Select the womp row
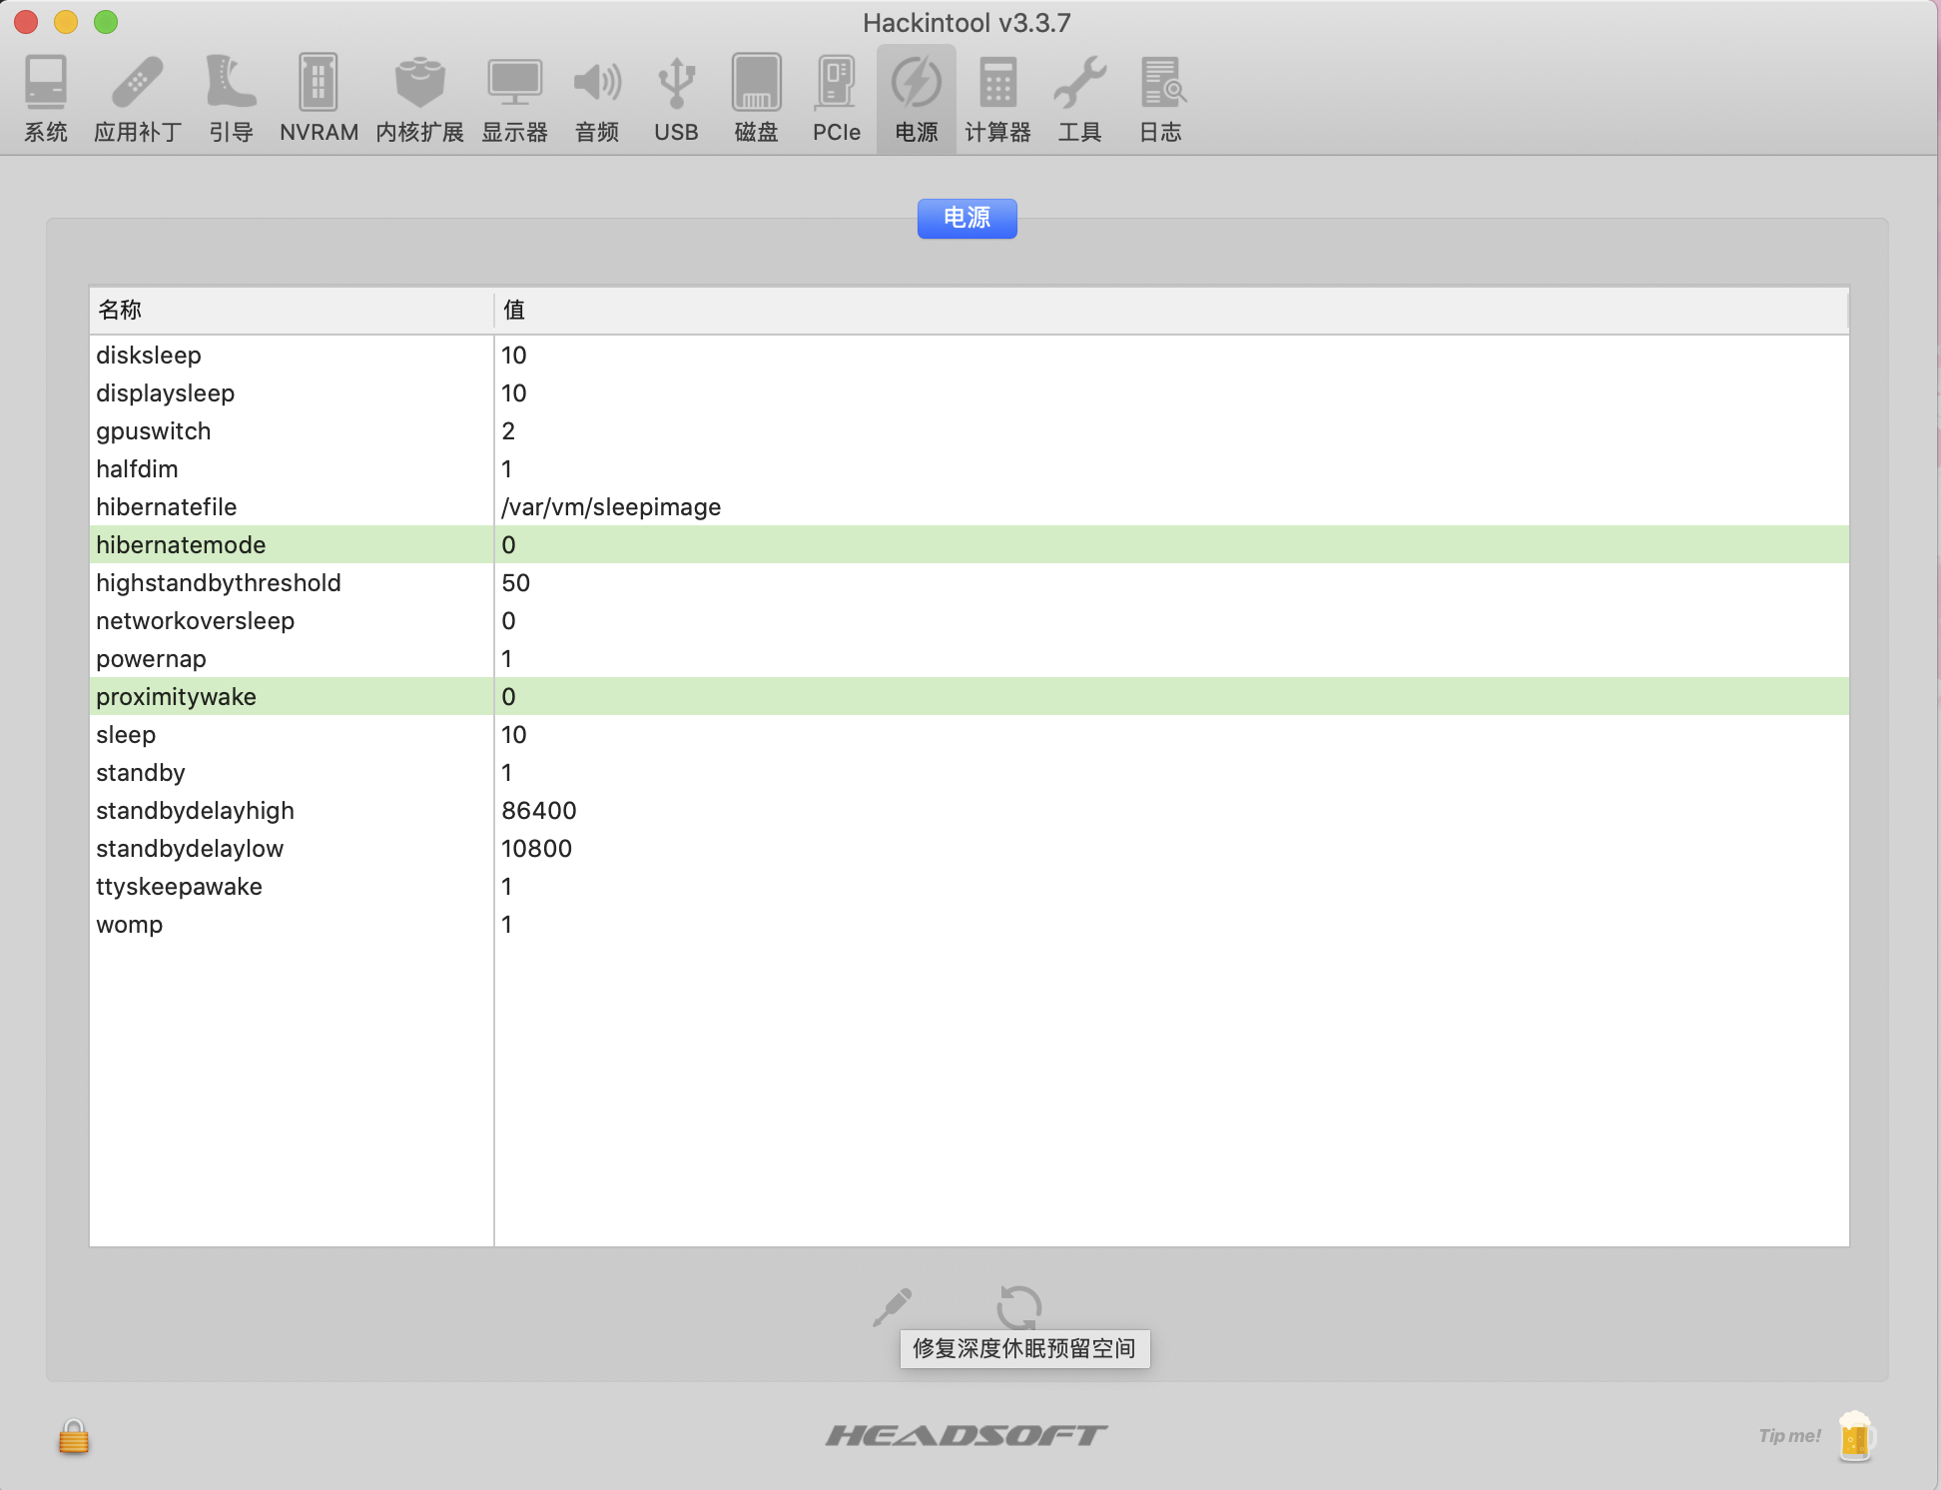The height and width of the screenshot is (1490, 1941). point(969,924)
